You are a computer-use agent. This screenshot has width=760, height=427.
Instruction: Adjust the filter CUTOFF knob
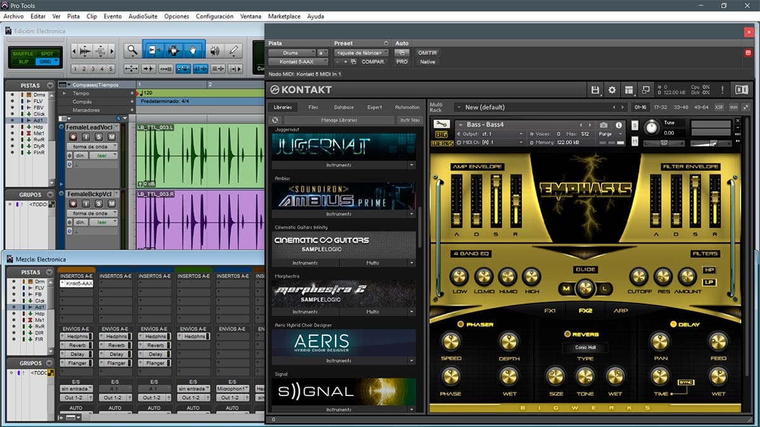point(638,276)
